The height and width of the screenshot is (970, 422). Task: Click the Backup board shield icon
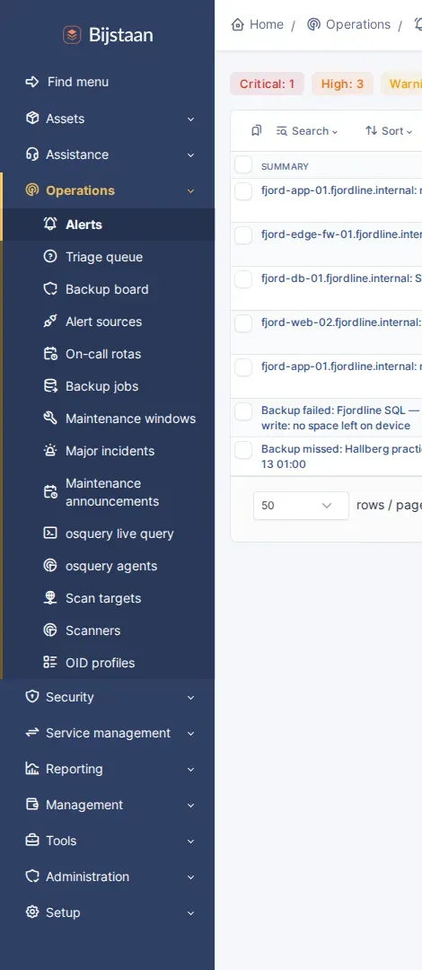coord(50,289)
